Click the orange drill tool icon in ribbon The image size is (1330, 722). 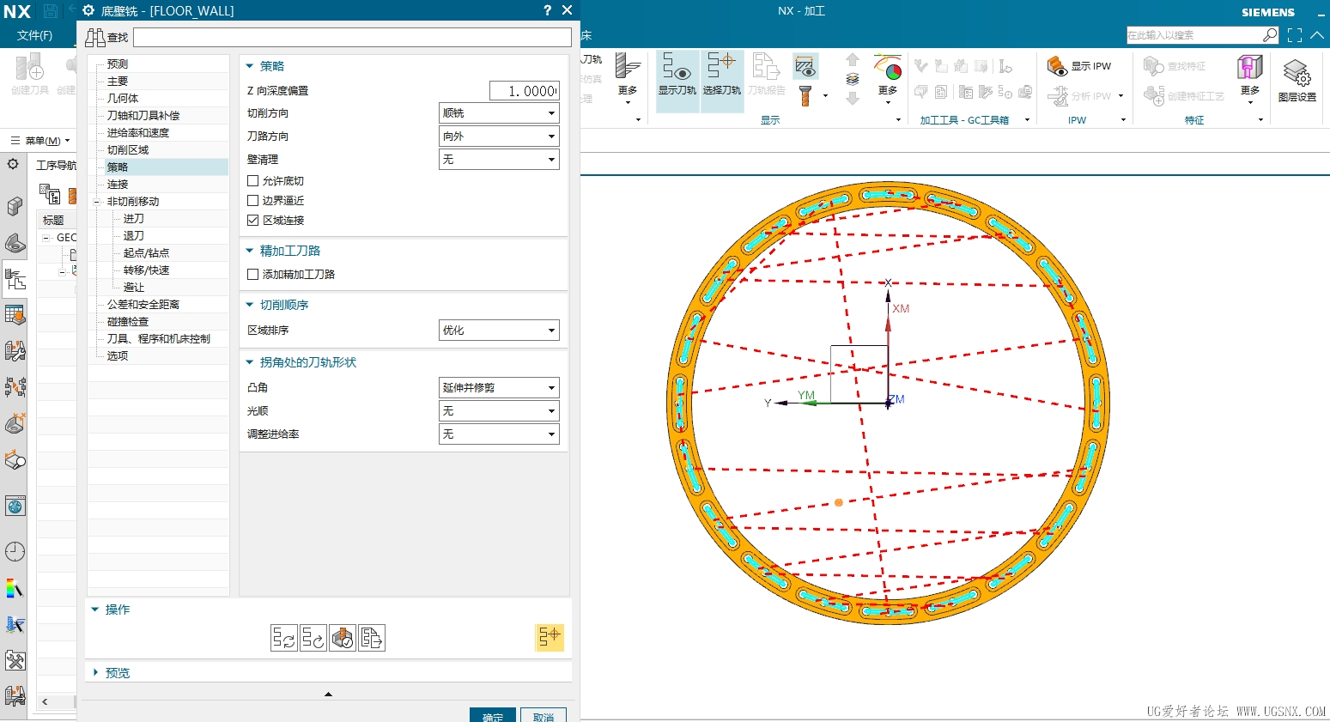pos(805,95)
